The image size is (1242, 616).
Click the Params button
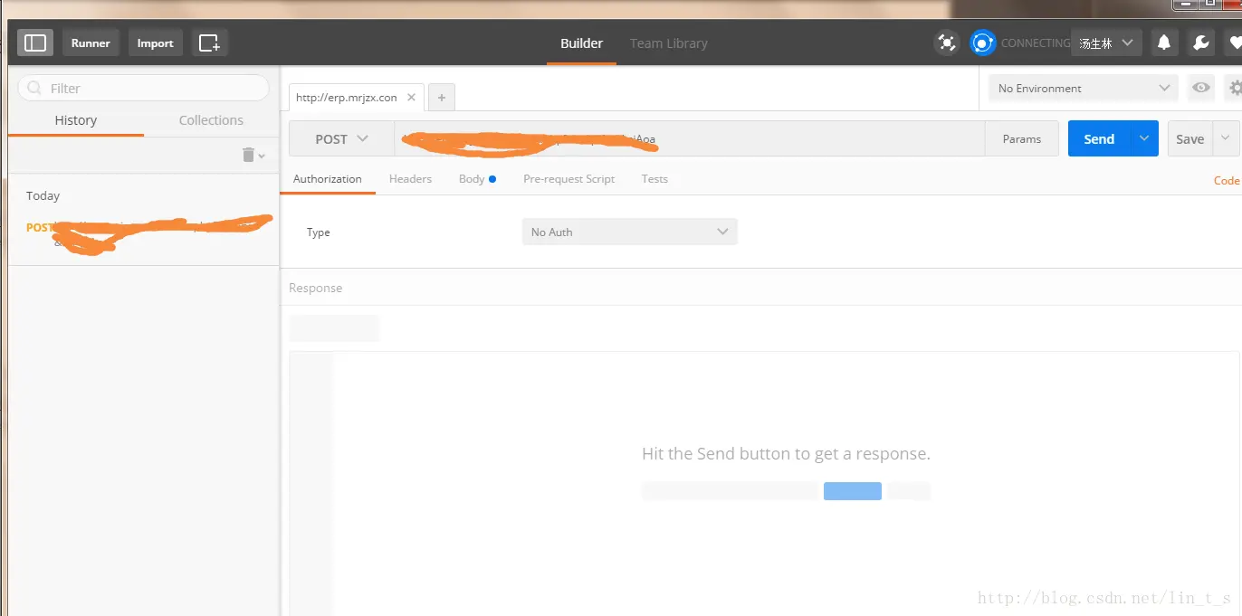pos(1022,138)
